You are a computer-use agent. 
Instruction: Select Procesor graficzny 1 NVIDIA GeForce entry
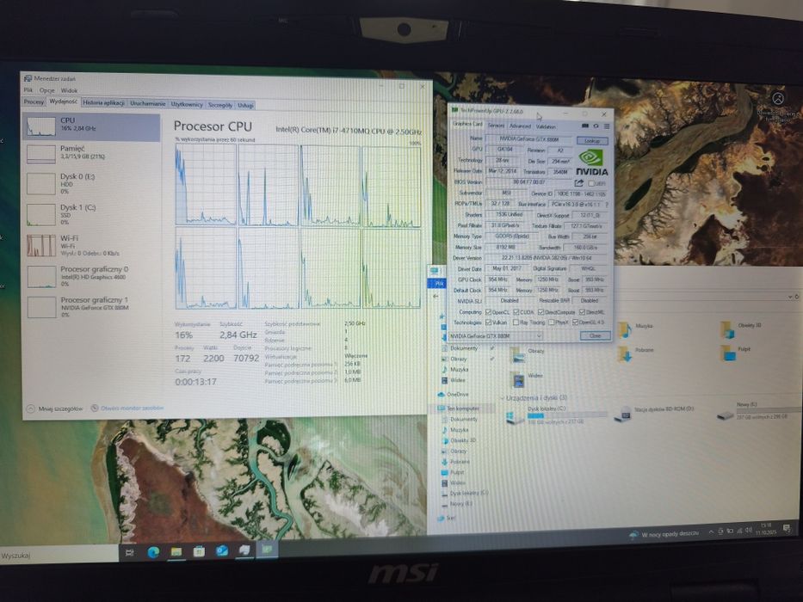91,307
